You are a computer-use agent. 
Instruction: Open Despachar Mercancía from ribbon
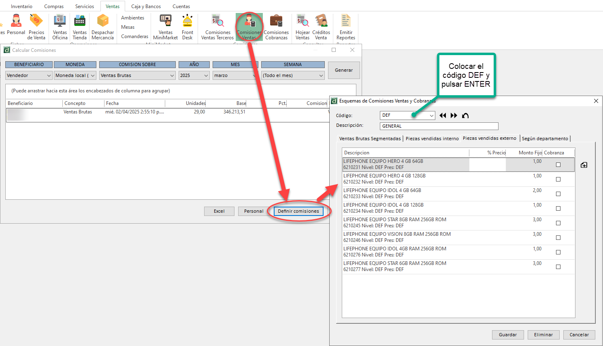(x=102, y=27)
